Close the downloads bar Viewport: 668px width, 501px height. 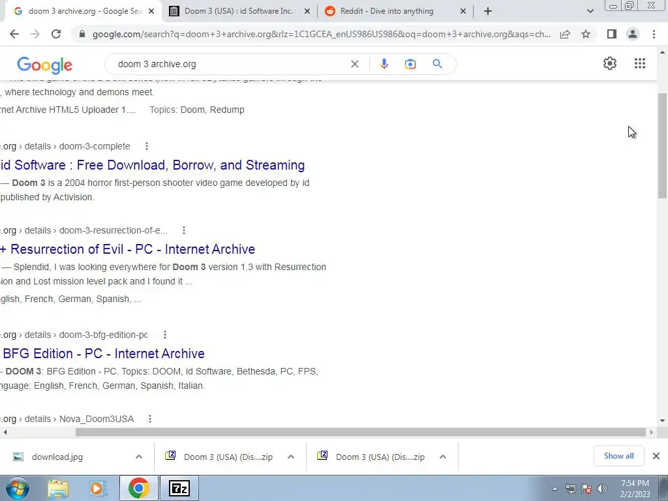click(656, 456)
